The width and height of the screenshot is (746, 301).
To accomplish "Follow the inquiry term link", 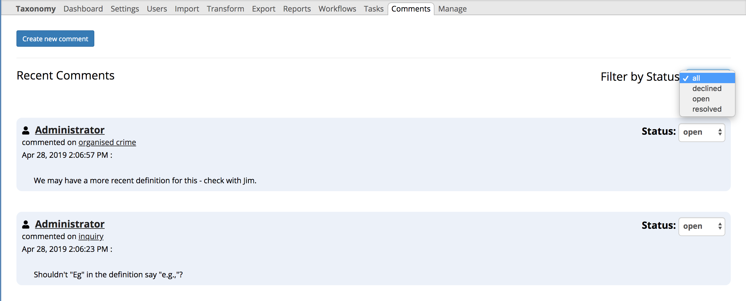I will [91, 236].
